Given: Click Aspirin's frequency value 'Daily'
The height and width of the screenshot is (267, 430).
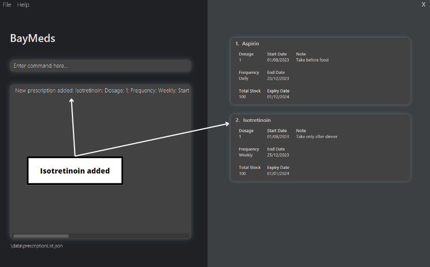Looking at the screenshot, I should point(244,78).
